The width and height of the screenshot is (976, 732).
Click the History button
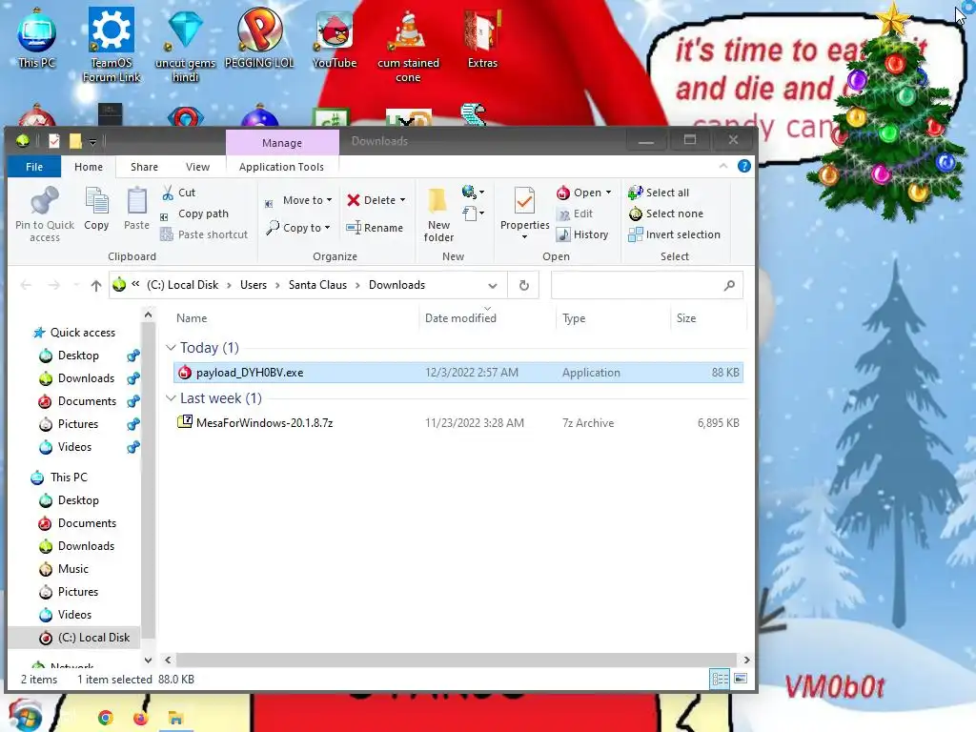point(582,234)
